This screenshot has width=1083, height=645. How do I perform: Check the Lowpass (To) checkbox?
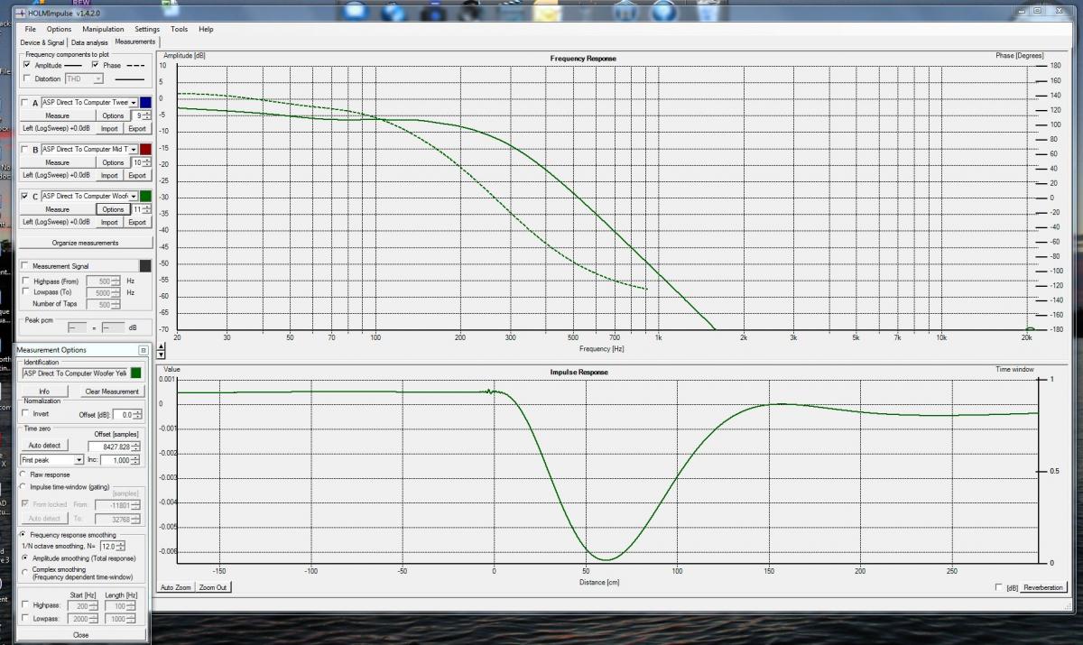coord(24,292)
